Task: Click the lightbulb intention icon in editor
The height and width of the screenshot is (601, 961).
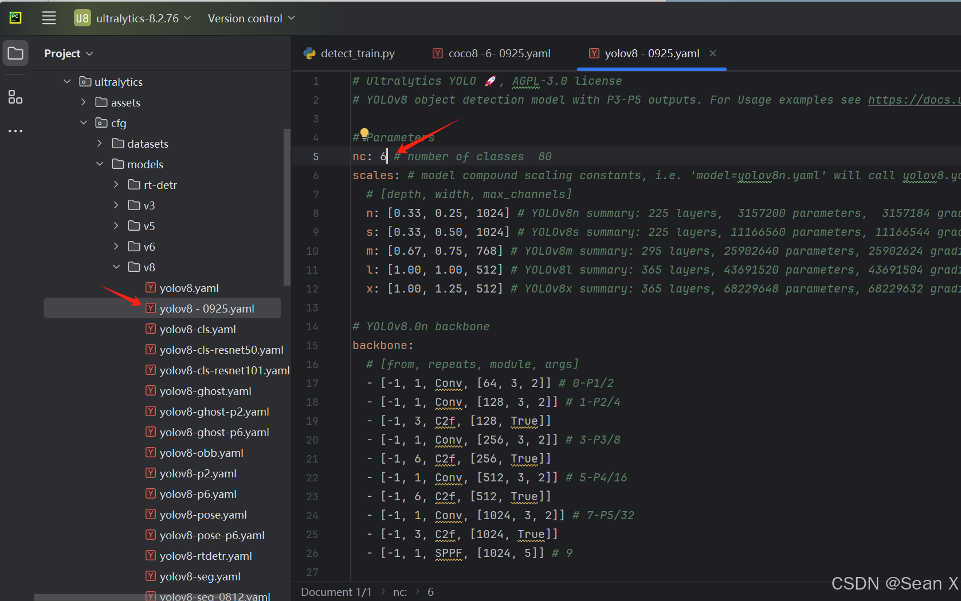Action: tap(364, 134)
